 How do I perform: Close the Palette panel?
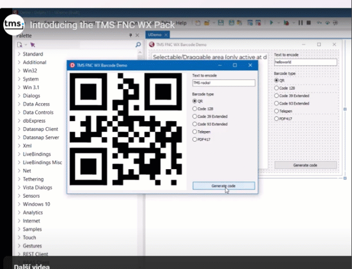click(137, 35)
